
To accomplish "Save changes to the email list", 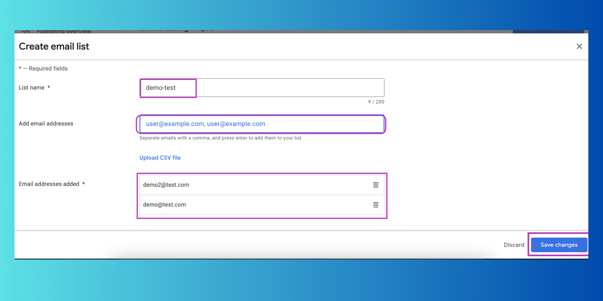I will tap(559, 245).
